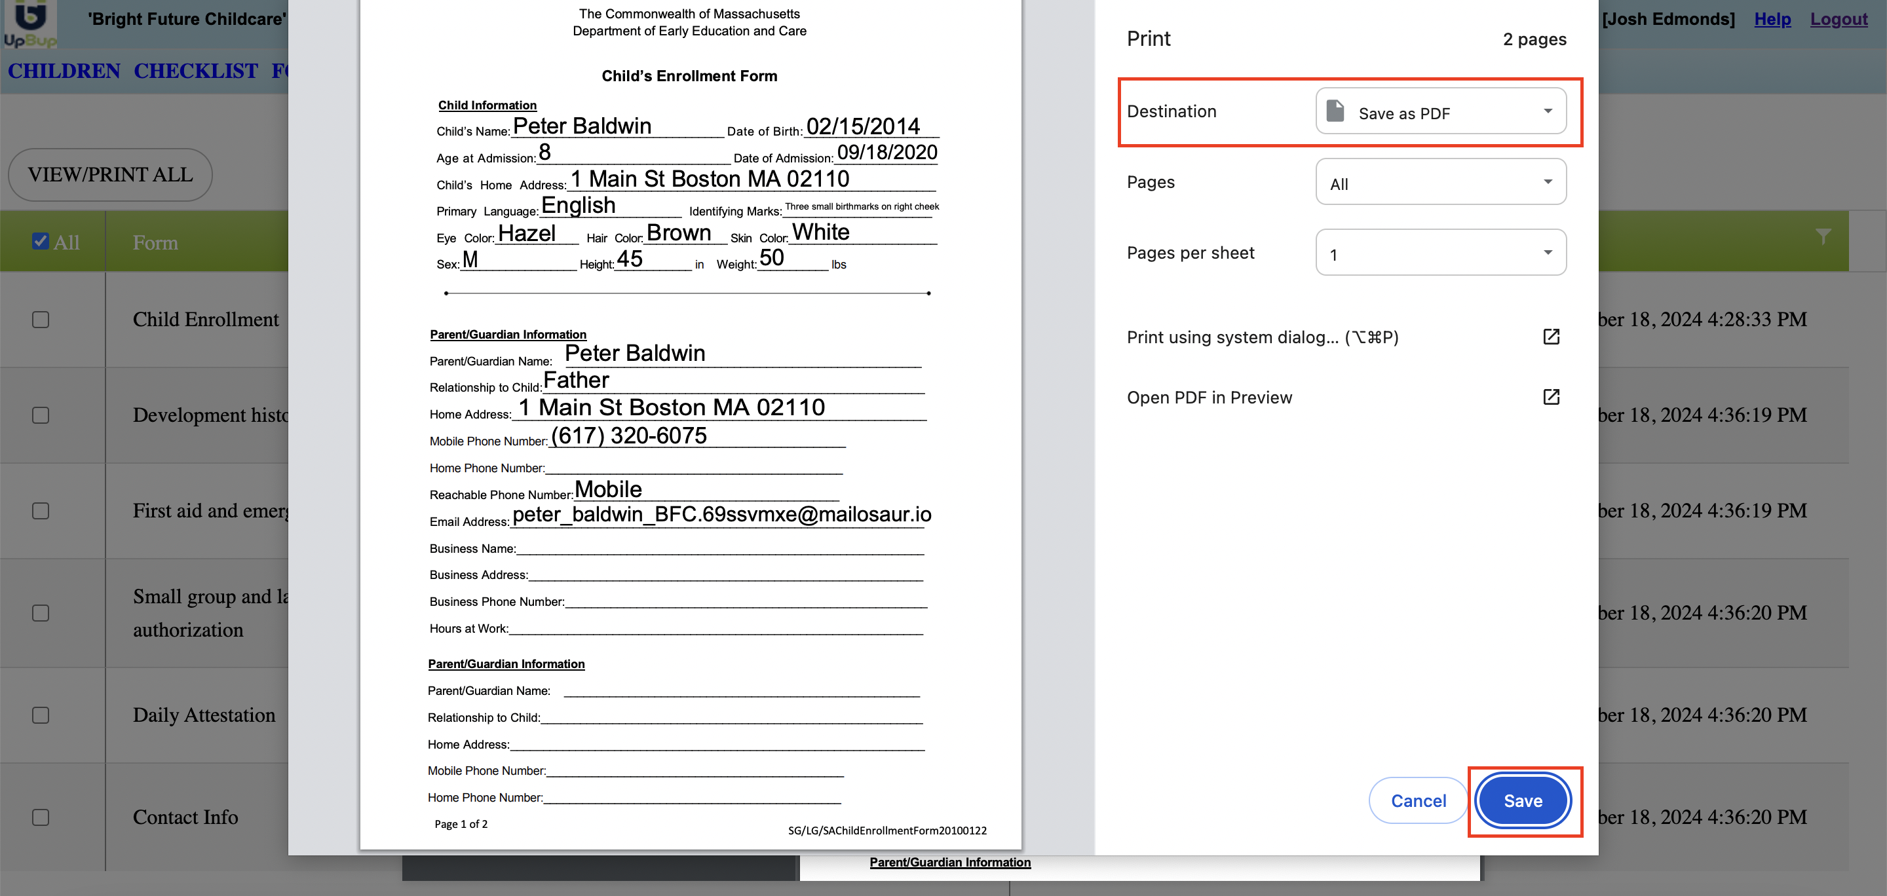Screen dimensions: 1887x896
Task: Toggle the All checkbox in table header
Action: pyautogui.click(x=41, y=242)
